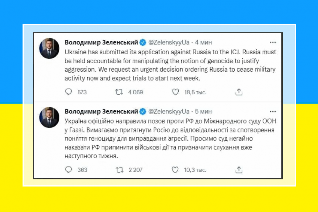Click the retweet icon on the Ukrainian tweet
This screenshot has height=212, width=318.
(120, 170)
